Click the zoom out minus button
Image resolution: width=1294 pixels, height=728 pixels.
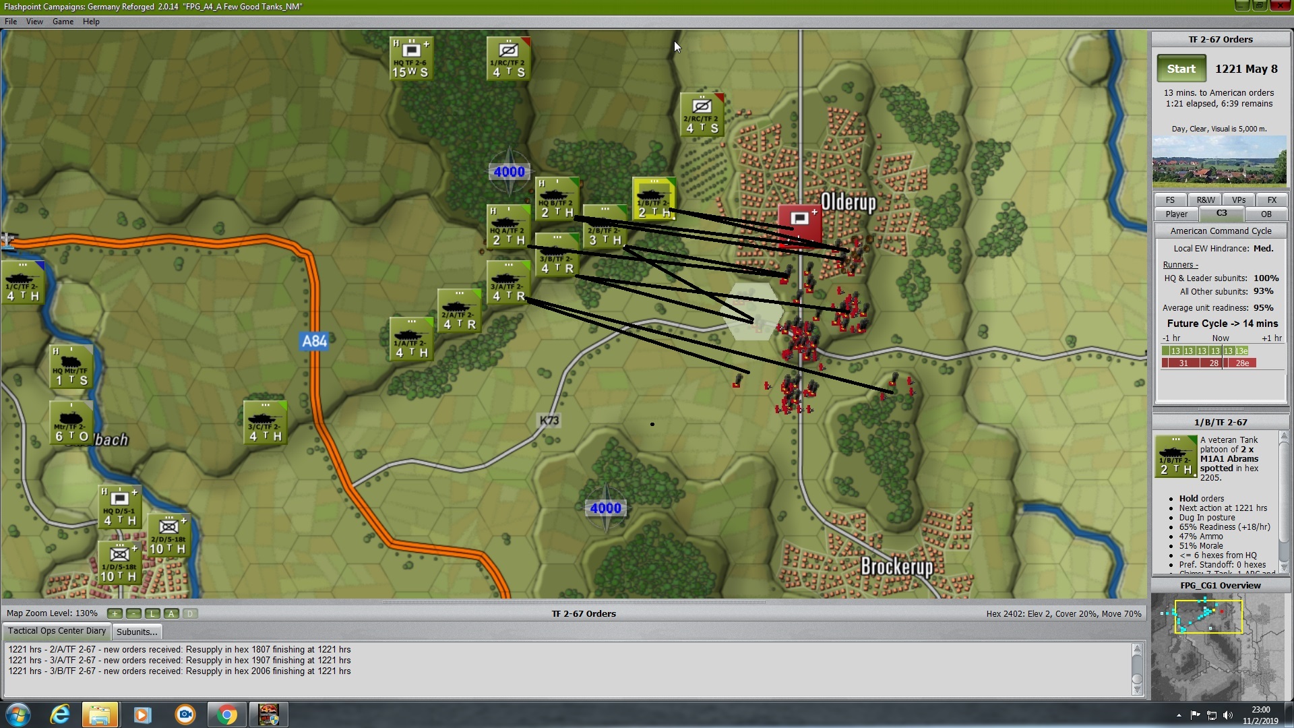coord(133,613)
